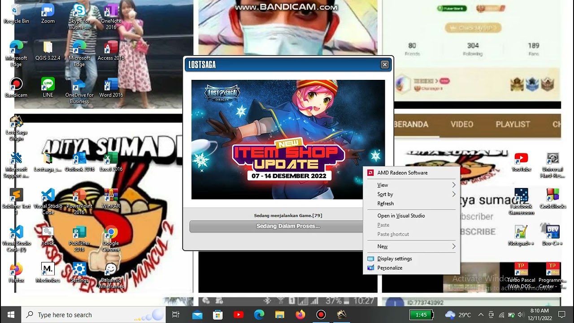Open the network icon in system tray

(x=501, y=314)
